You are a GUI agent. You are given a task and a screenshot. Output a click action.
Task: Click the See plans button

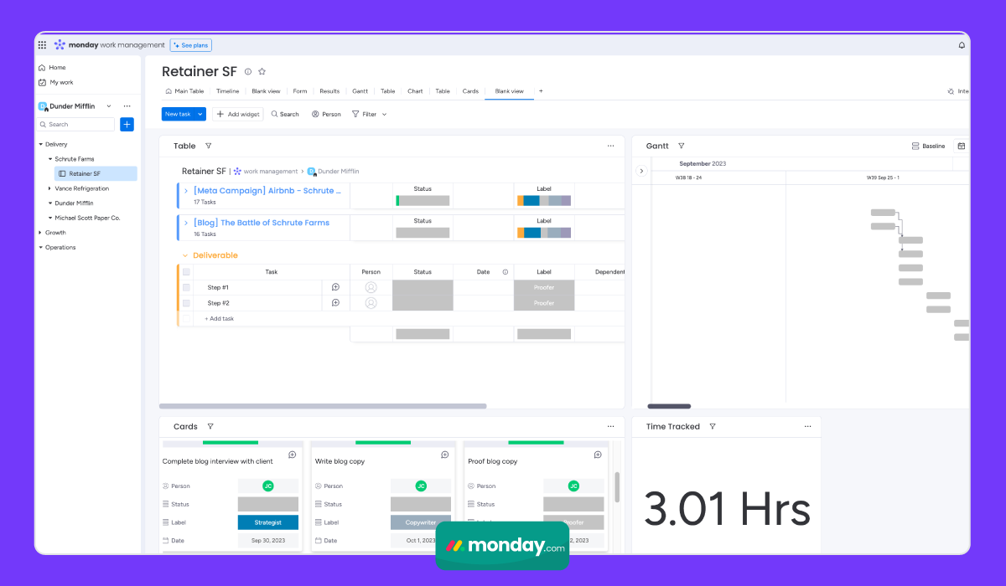coord(190,45)
